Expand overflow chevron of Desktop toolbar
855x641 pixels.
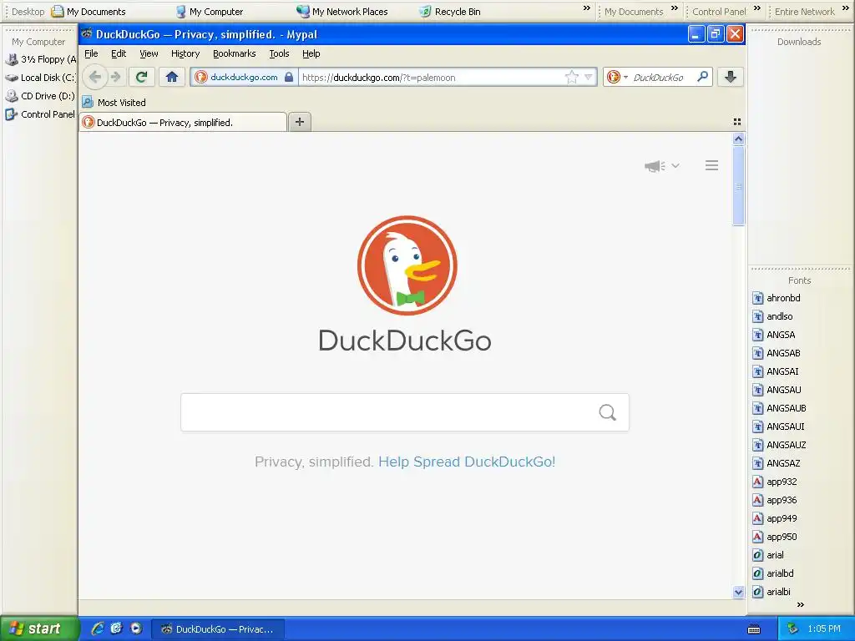[x=587, y=8]
